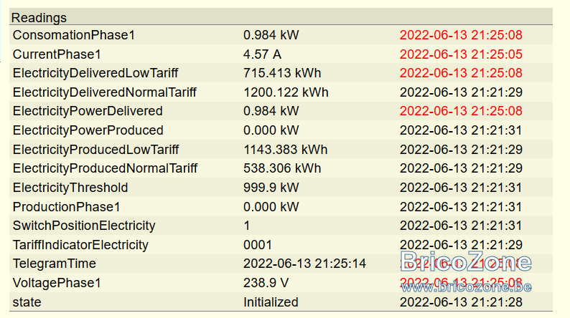Select the ProductionPhase1 reading name
Screen dimensions: 570x318
coord(66,207)
